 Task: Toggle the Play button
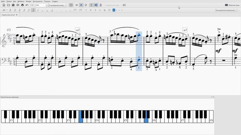[x=81, y=5]
